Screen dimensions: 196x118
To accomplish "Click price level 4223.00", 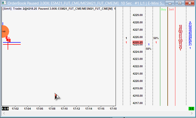I will tap(138, 59).
